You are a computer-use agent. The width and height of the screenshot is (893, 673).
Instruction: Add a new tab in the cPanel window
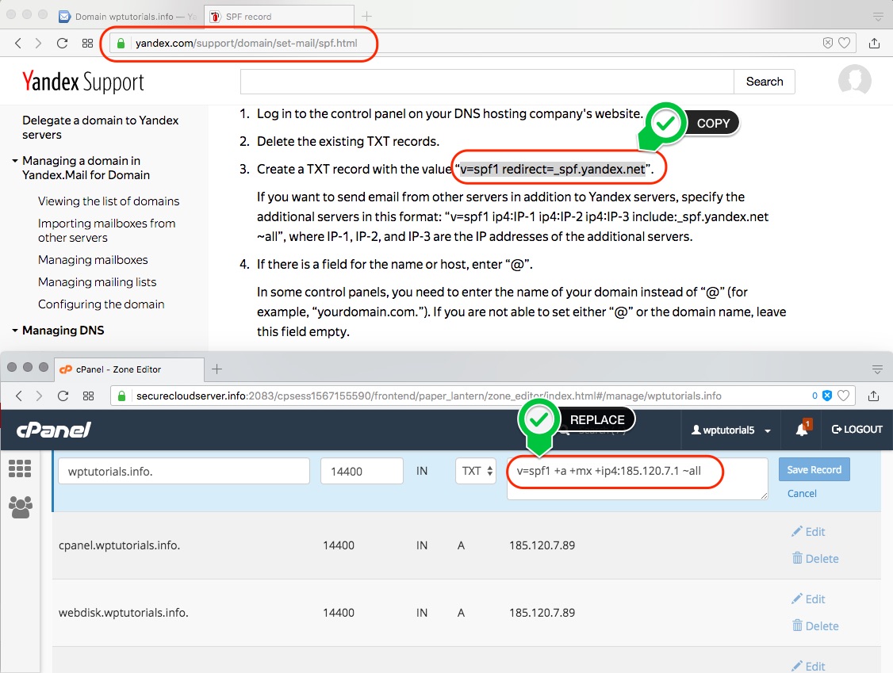(217, 369)
